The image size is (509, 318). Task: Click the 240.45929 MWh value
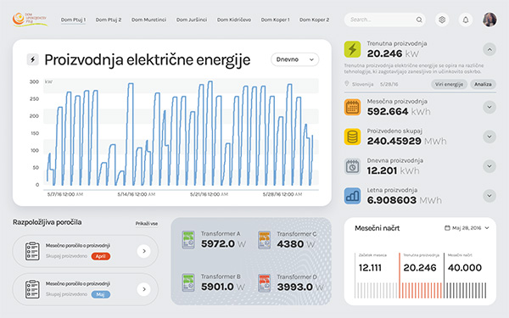click(x=406, y=141)
